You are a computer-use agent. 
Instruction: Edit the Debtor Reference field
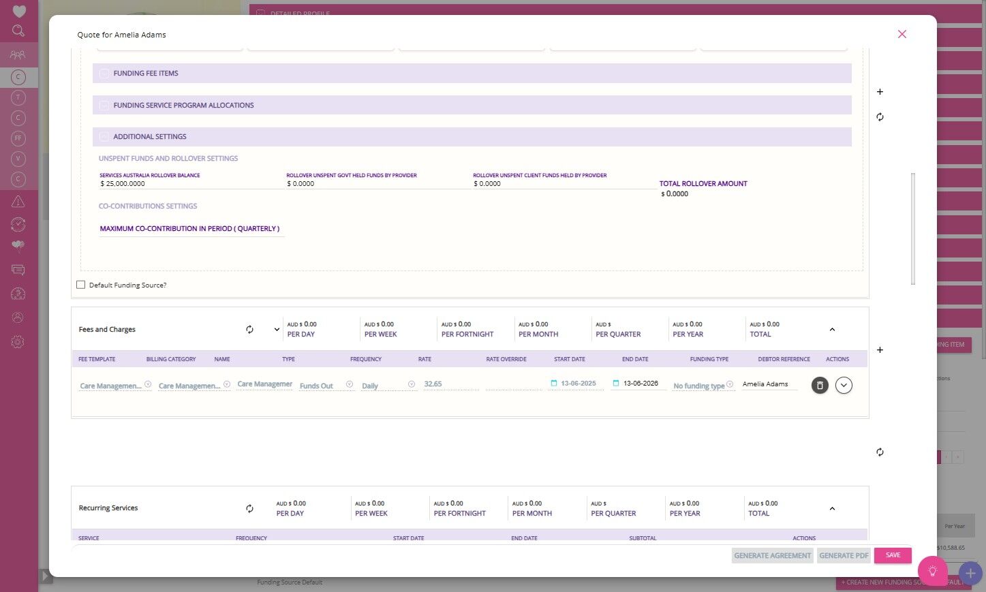769,384
